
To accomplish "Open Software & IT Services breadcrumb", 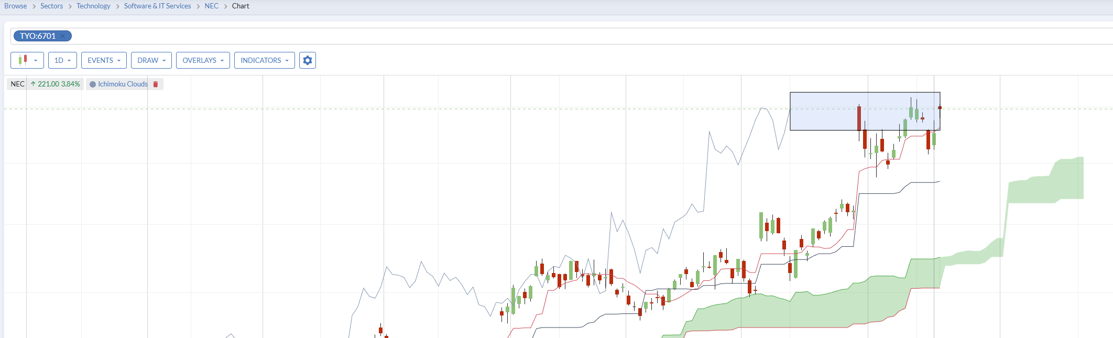I will click(x=157, y=6).
